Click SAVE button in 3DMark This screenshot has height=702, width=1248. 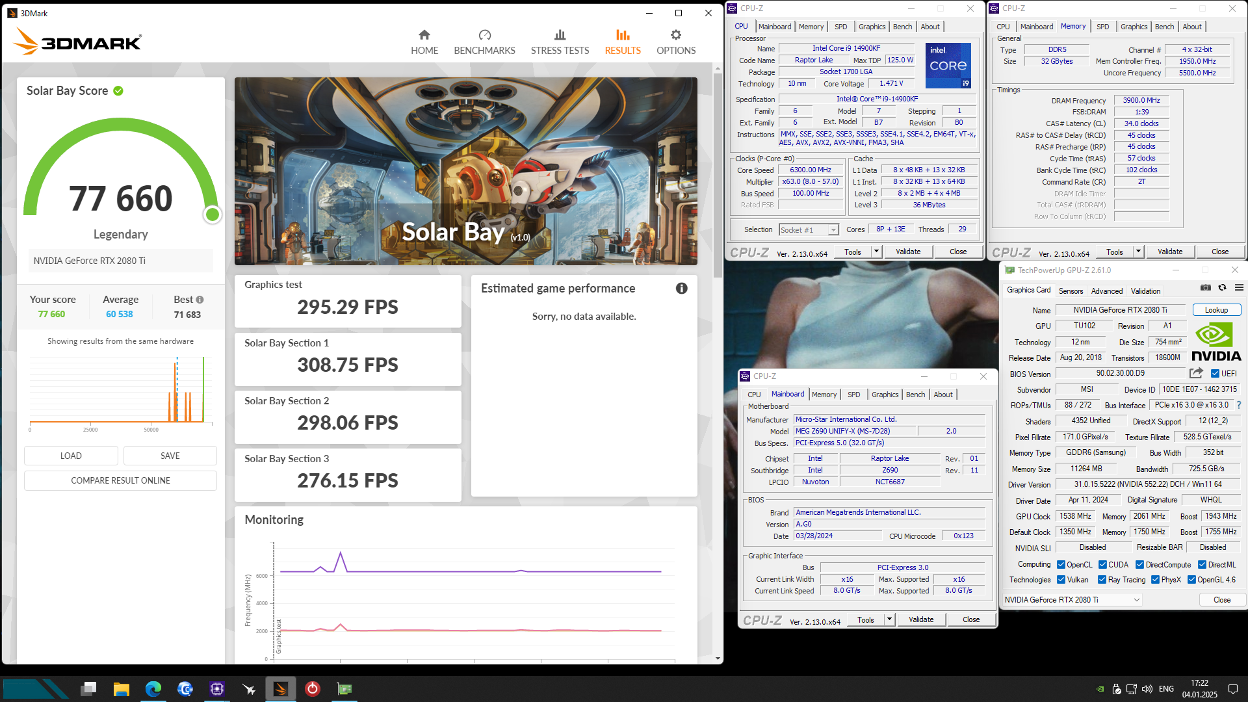tap(170, 456)
